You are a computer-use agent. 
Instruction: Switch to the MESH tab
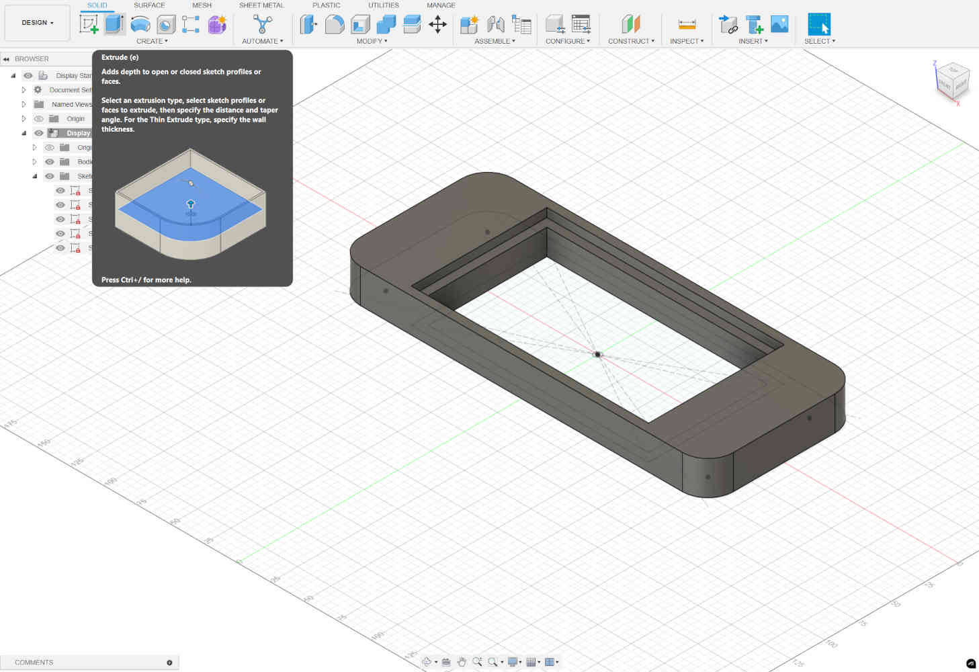(202, 5)
